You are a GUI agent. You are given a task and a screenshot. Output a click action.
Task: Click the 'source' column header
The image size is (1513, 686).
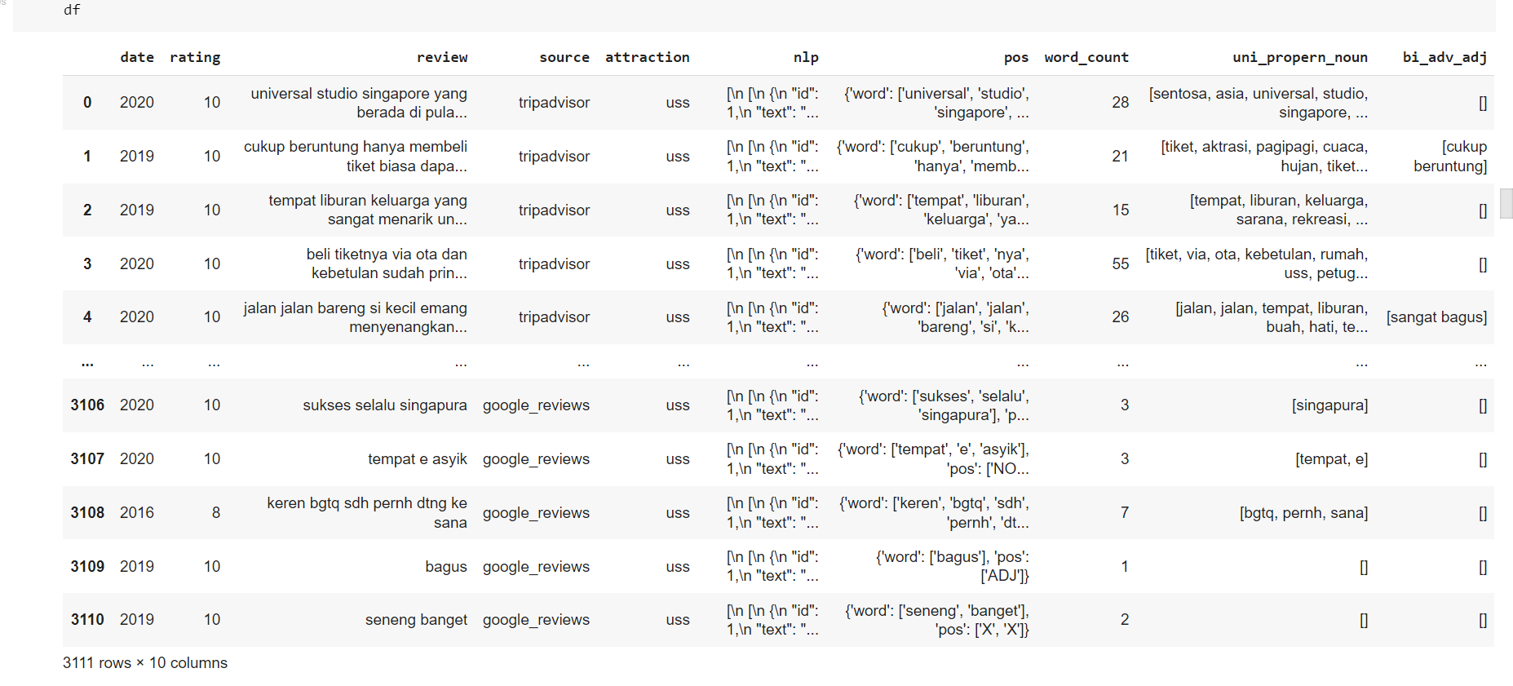click(564, 57)
